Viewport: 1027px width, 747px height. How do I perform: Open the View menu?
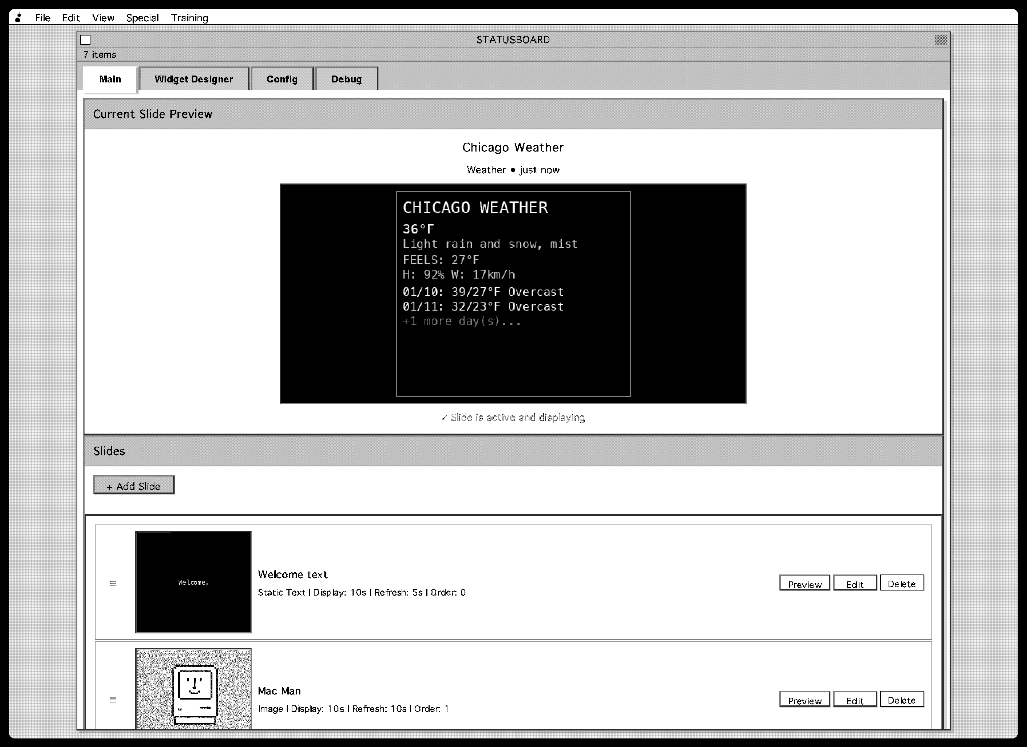(x=103, y=18)
